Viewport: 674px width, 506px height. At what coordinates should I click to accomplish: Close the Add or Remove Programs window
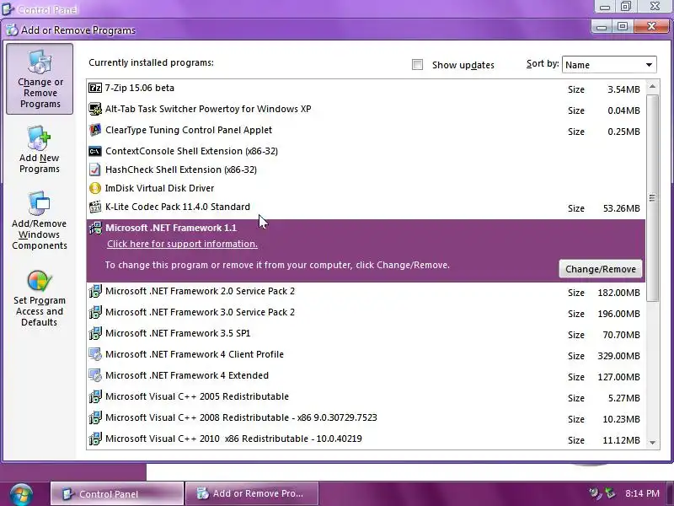coord(651,27)
